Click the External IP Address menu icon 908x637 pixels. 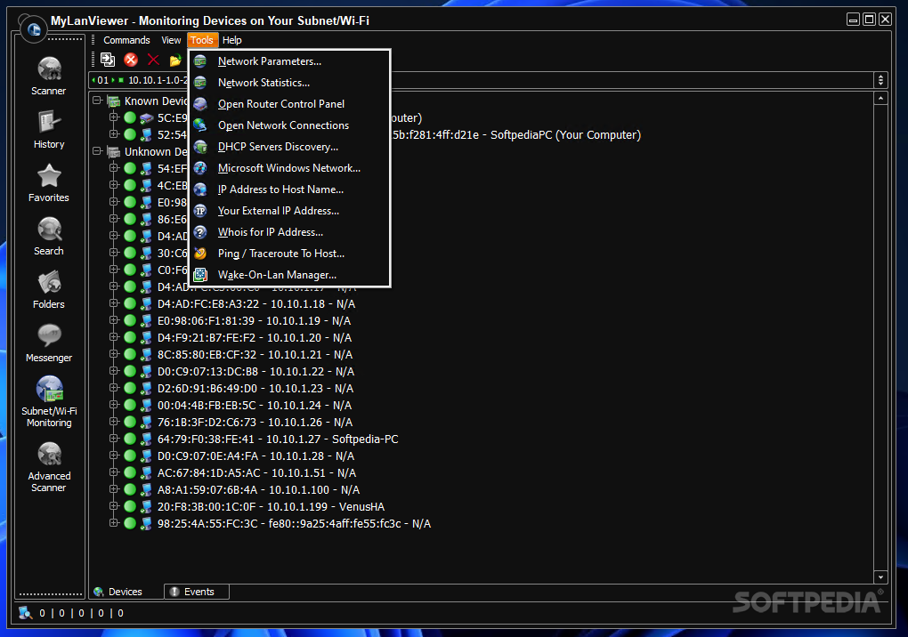(x=200, y=211)
